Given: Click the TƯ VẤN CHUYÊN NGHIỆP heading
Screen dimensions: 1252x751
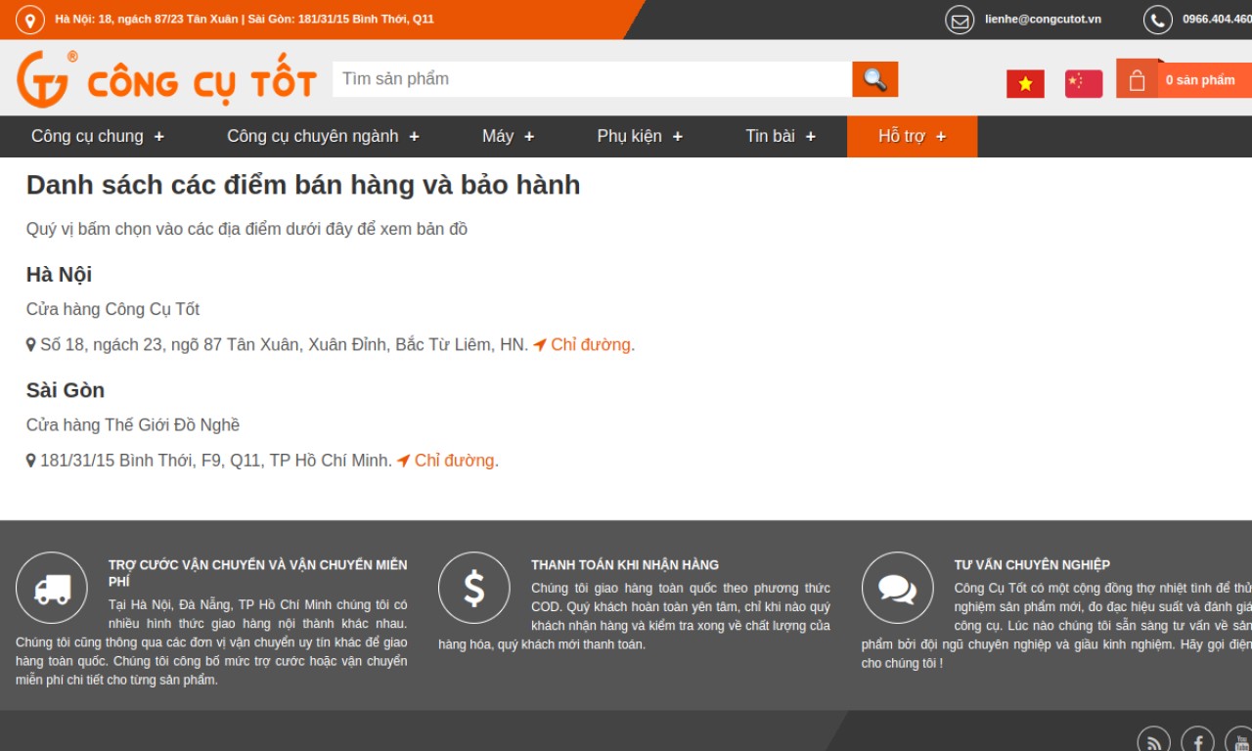Looking at the screenshot, I should 1032,565.
